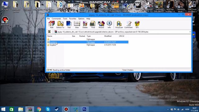Image resolution: width=199 pixels, height=112 pixels.
Task: Select the Farming Simulator 17 desktop shortcut
Action: click(x=159, y=7)
